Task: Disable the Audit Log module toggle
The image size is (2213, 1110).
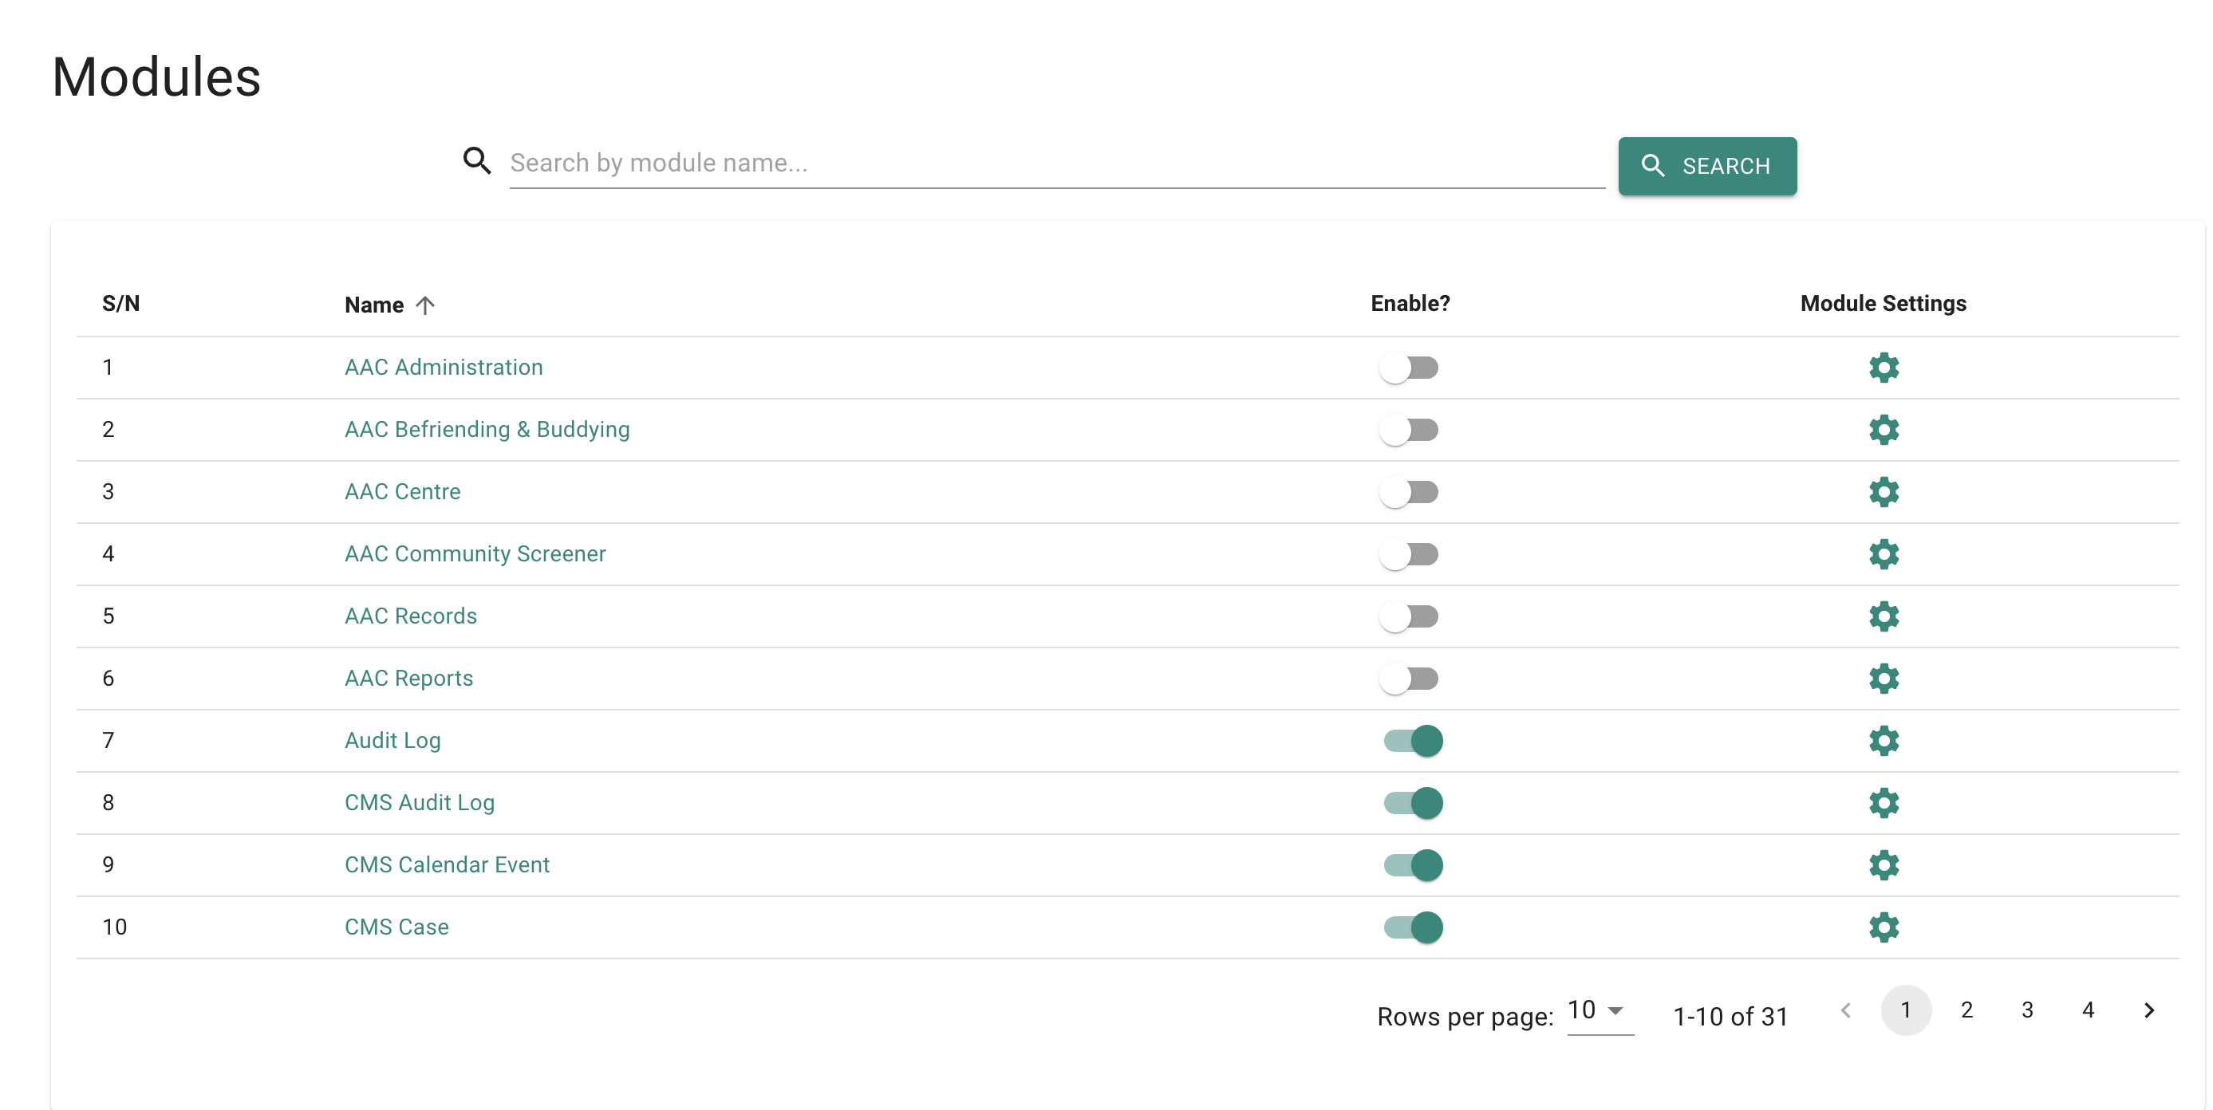Action: click(x=1413, y=741)
